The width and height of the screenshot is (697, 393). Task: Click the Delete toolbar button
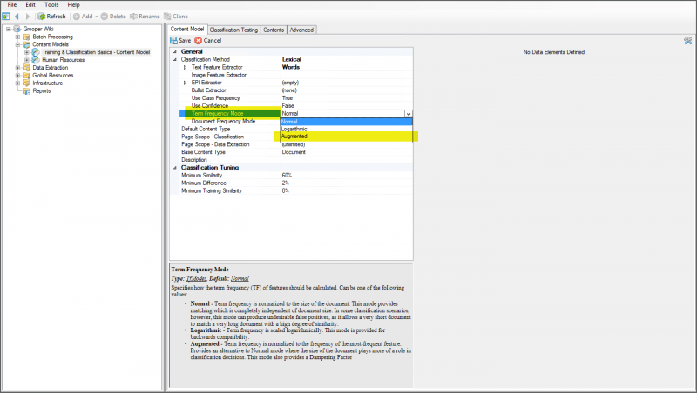pos(113,17)
